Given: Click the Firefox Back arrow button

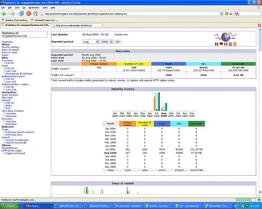Looking at the screenshot, I should 4,13.
